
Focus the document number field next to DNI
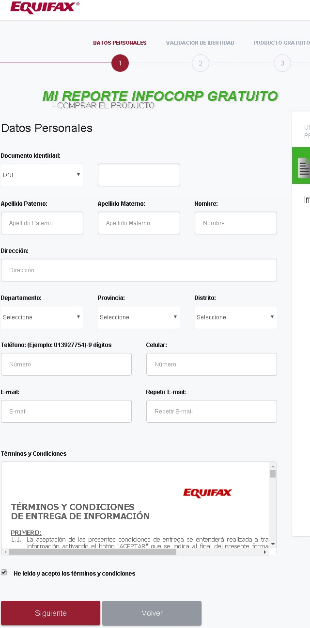tap(139, 175)
